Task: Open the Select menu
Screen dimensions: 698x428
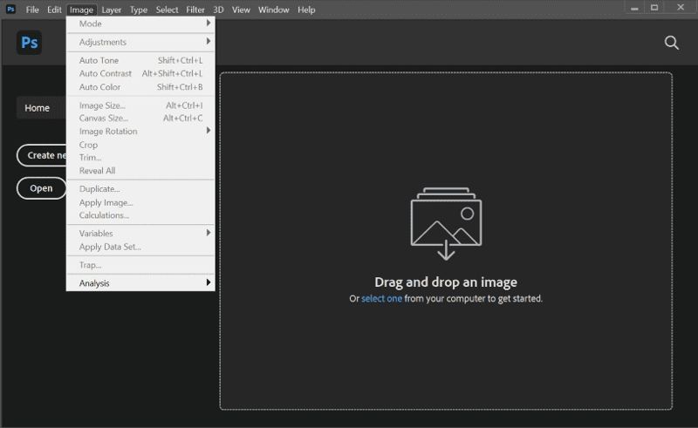Action: click(x=167, y=10)
